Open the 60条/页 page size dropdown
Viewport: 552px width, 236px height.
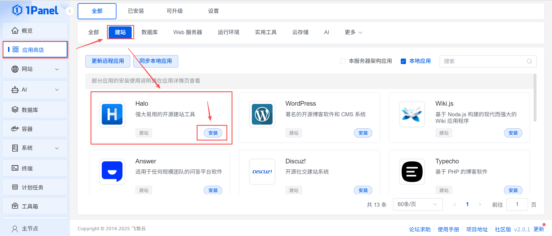[417, 204]
